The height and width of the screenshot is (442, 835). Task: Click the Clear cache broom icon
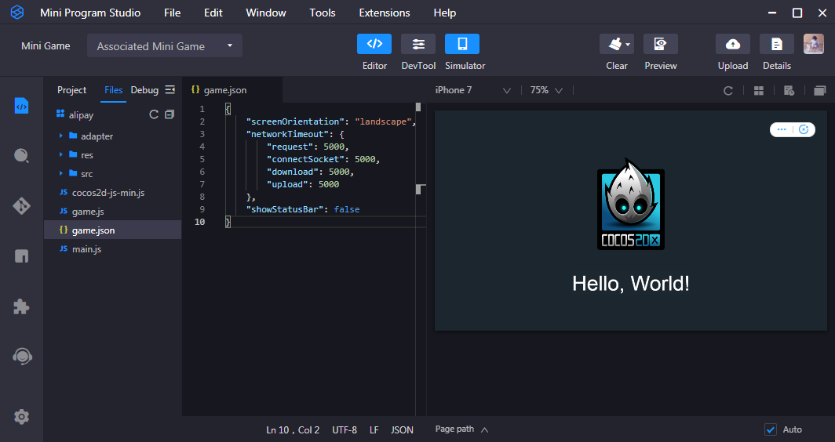[615, 44]
